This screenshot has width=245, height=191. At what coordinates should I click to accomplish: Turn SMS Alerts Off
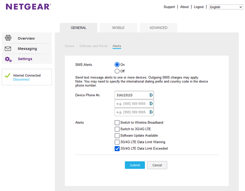117,71
